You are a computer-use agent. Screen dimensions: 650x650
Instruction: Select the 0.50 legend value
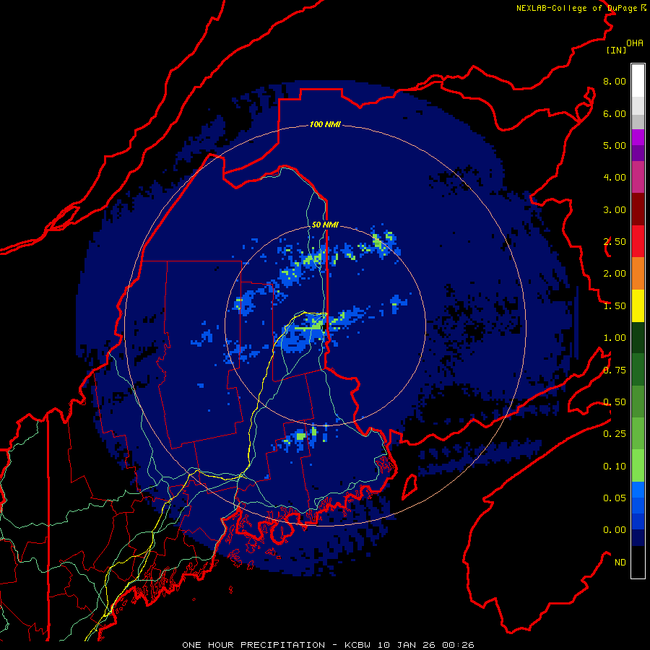pos(615,402)
